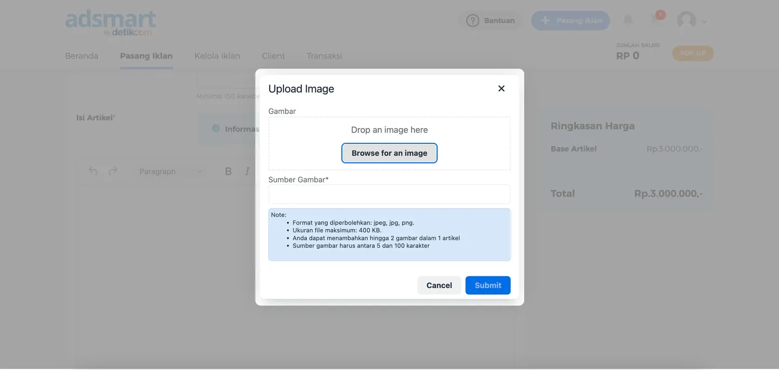Open the Paragraph style dropdown
Image resolution: width=779 pixels, height=370 pixels.
tap(170, 171)
